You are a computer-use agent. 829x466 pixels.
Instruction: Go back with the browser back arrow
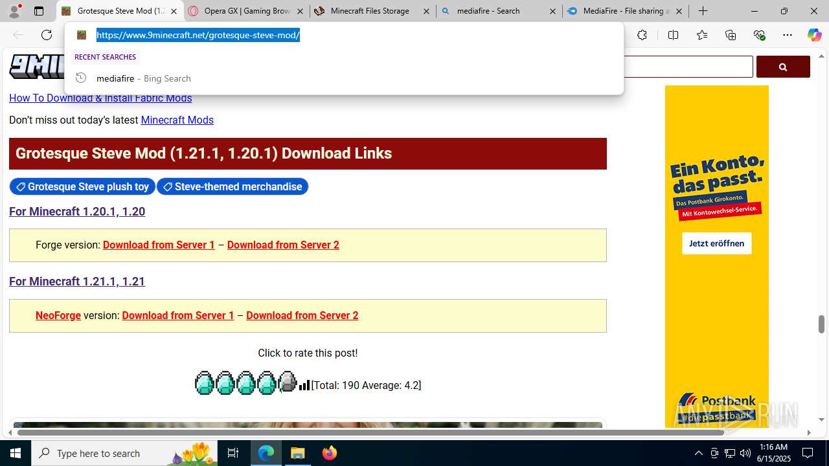(x=18, y=35)
